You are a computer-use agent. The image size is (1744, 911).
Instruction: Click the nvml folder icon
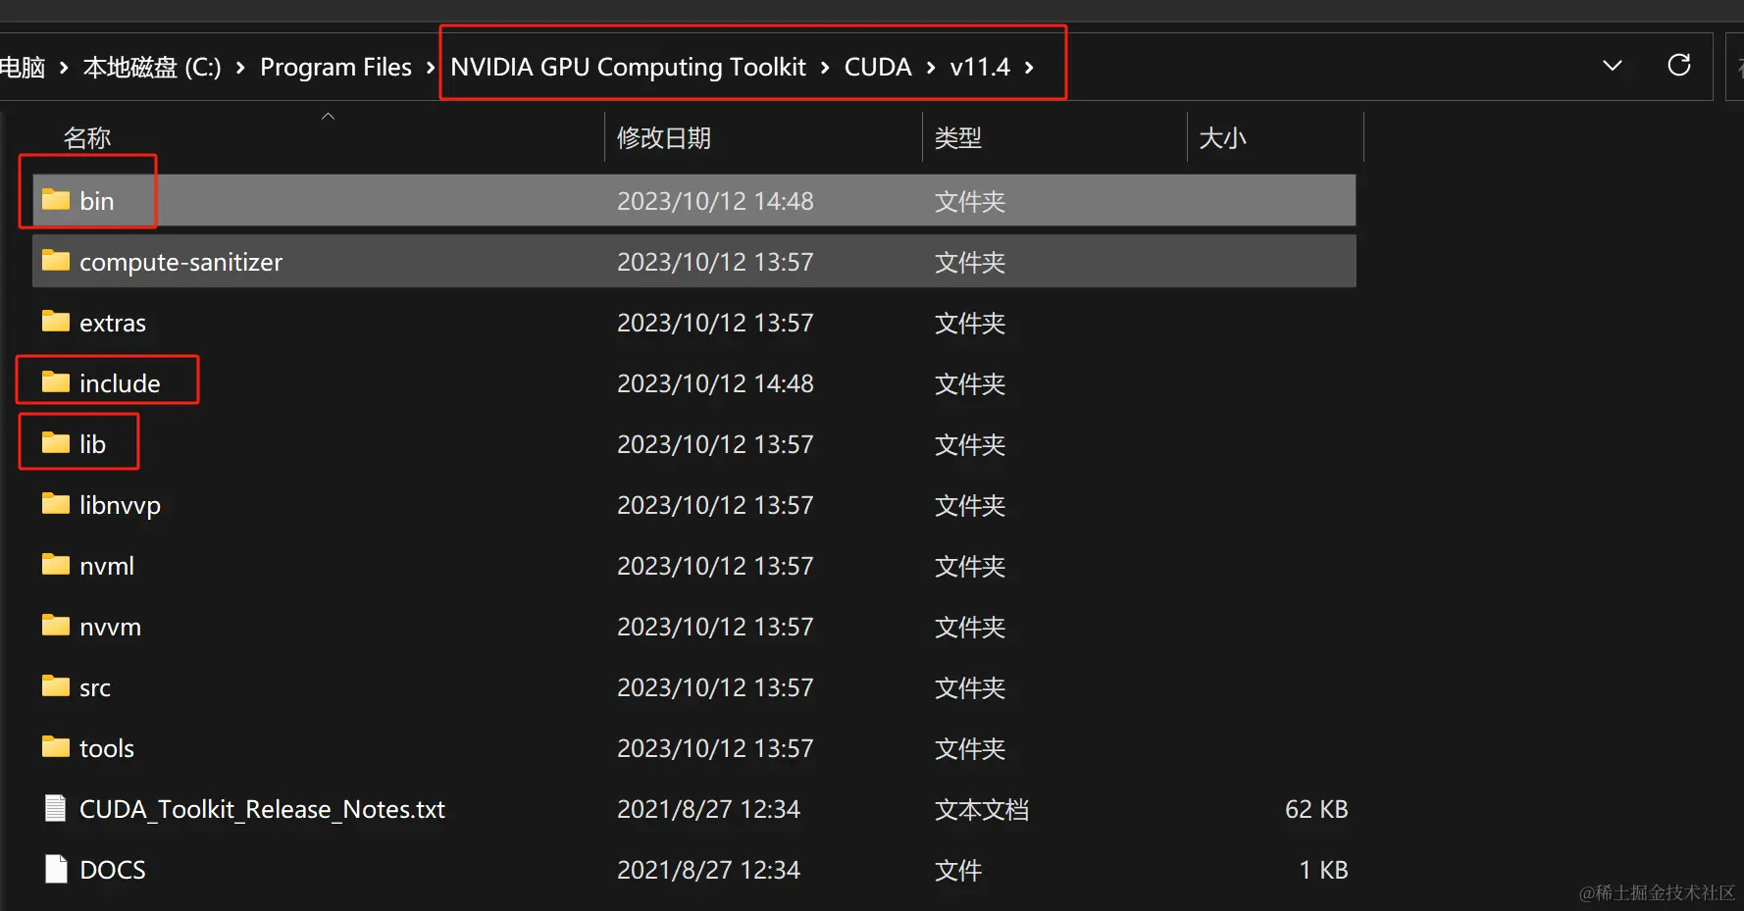(56, 565)
